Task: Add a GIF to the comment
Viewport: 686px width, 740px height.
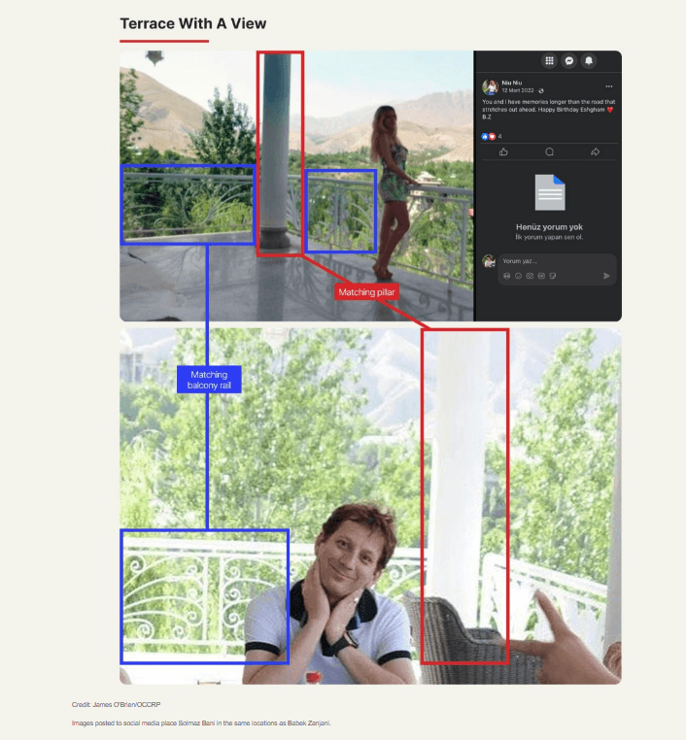Action: (x=541, y=276)
